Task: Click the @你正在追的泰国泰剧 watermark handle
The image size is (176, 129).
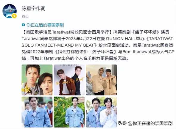Action: click(x=150, y=123)
